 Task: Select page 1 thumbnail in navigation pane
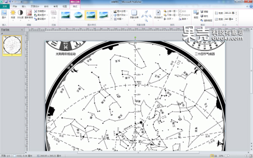click(12, 46)
